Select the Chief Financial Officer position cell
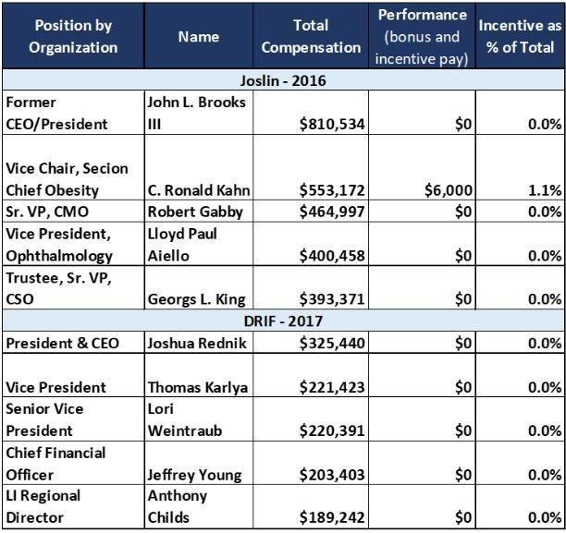 (73, 463)
